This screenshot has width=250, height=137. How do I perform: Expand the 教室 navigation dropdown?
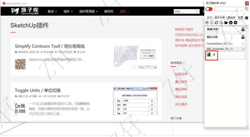[52, 11]
